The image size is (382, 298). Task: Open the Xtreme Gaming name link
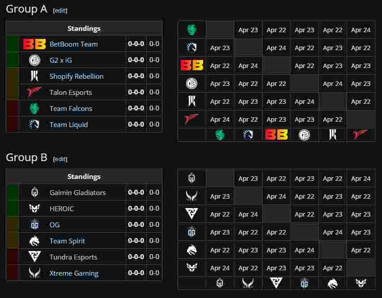(x=74, y=273)
